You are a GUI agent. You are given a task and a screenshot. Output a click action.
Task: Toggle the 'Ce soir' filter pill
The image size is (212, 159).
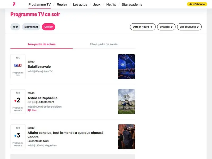48,27
